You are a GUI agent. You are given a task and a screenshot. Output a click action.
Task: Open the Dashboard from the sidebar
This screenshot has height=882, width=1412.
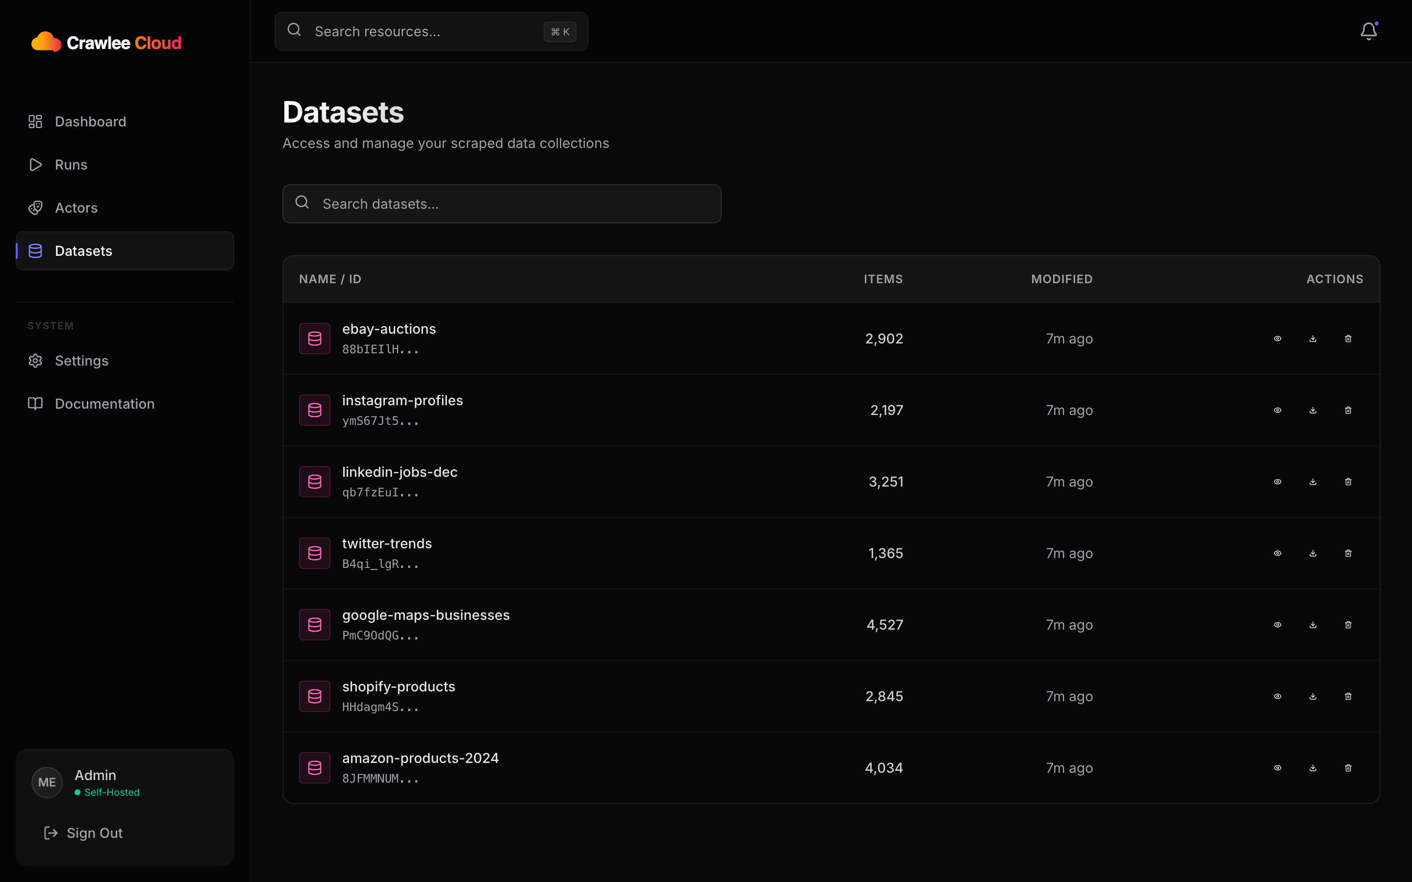(x=90, y=122)
